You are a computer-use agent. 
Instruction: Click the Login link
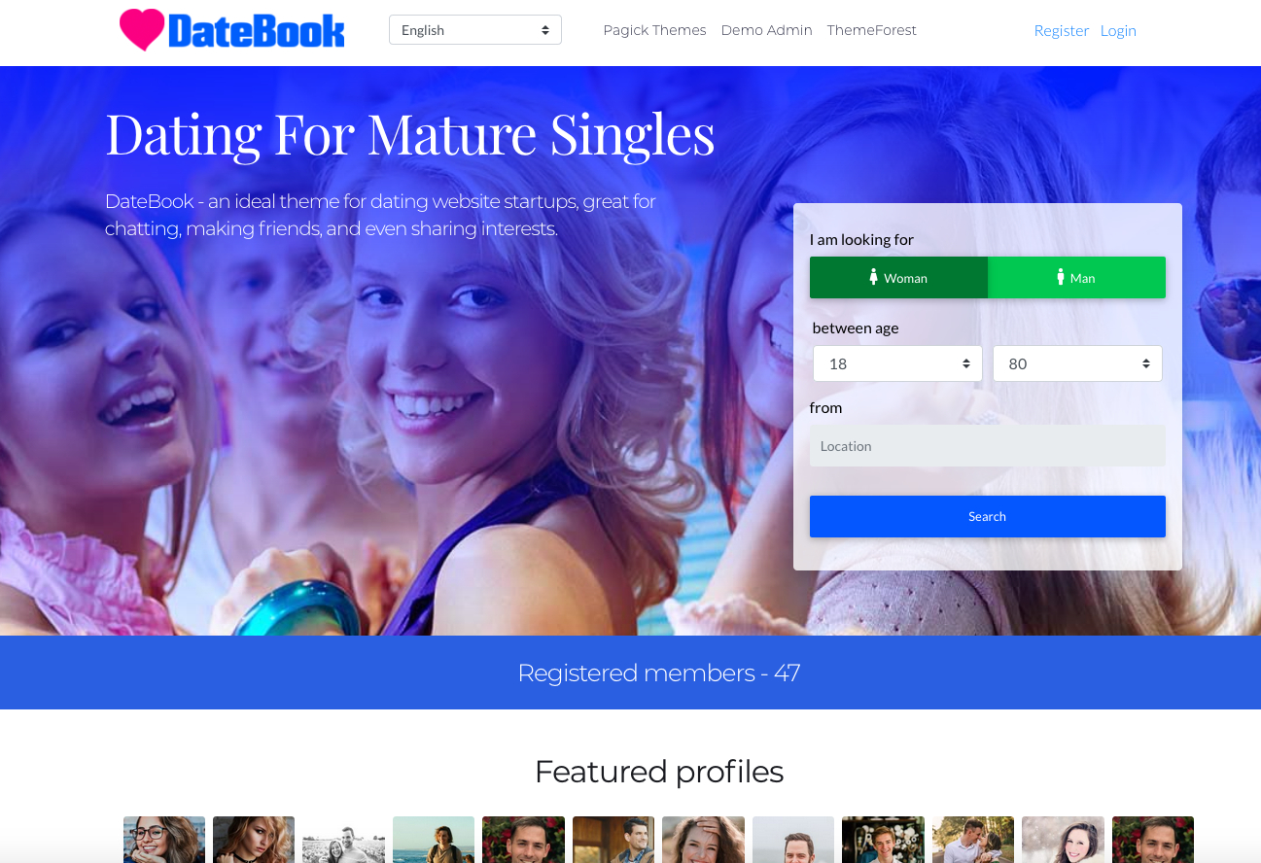[1118, 31]
